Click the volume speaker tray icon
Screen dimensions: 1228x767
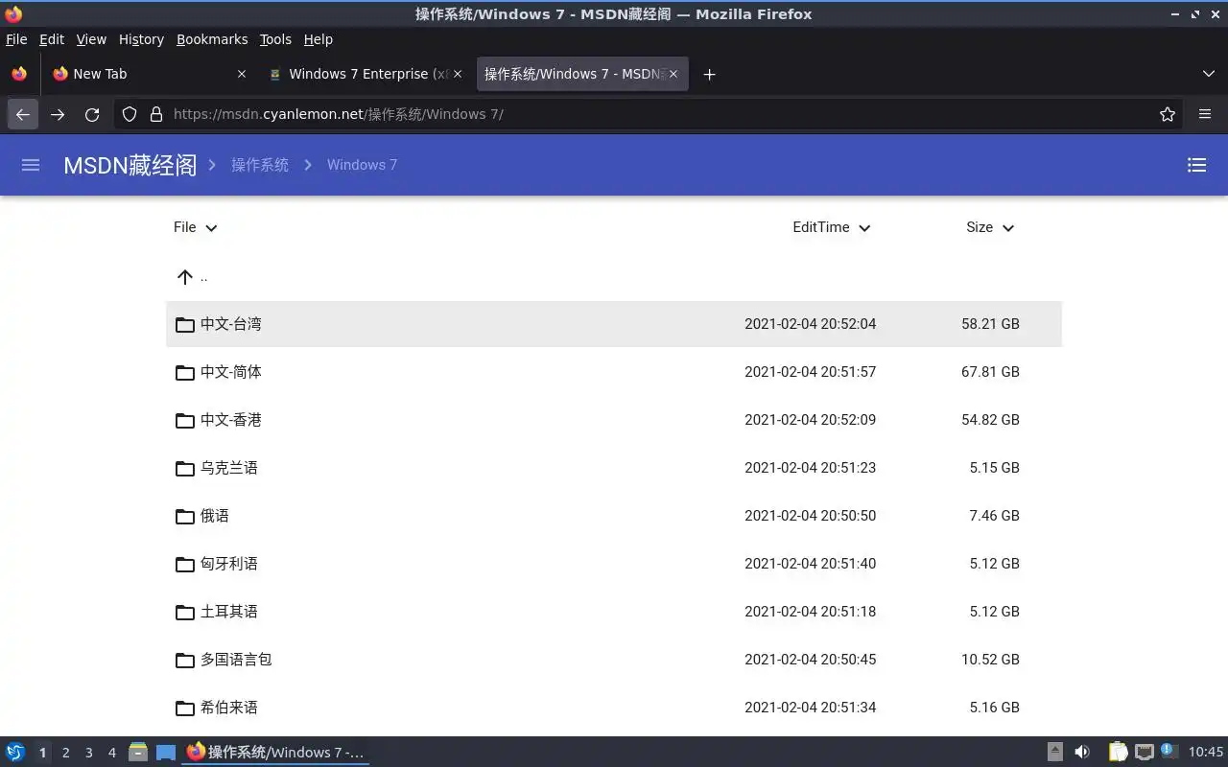[1081, 753]
